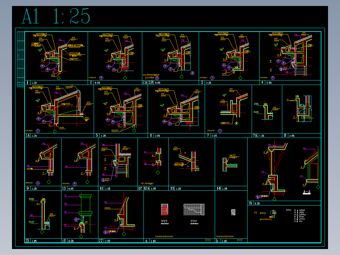The width and height of the screenshot is (340, 255).
Task: Select the small gray profile in detail b
Action: [x=233, y=212]
